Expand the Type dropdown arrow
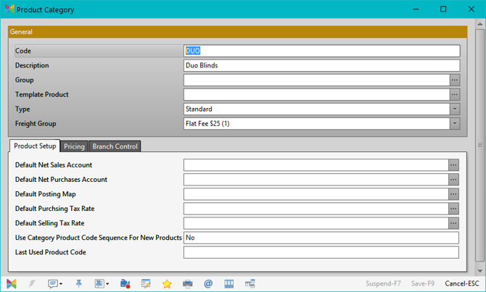Image resolution: width=486 pixels, height=292 pixels. (455, 109)
